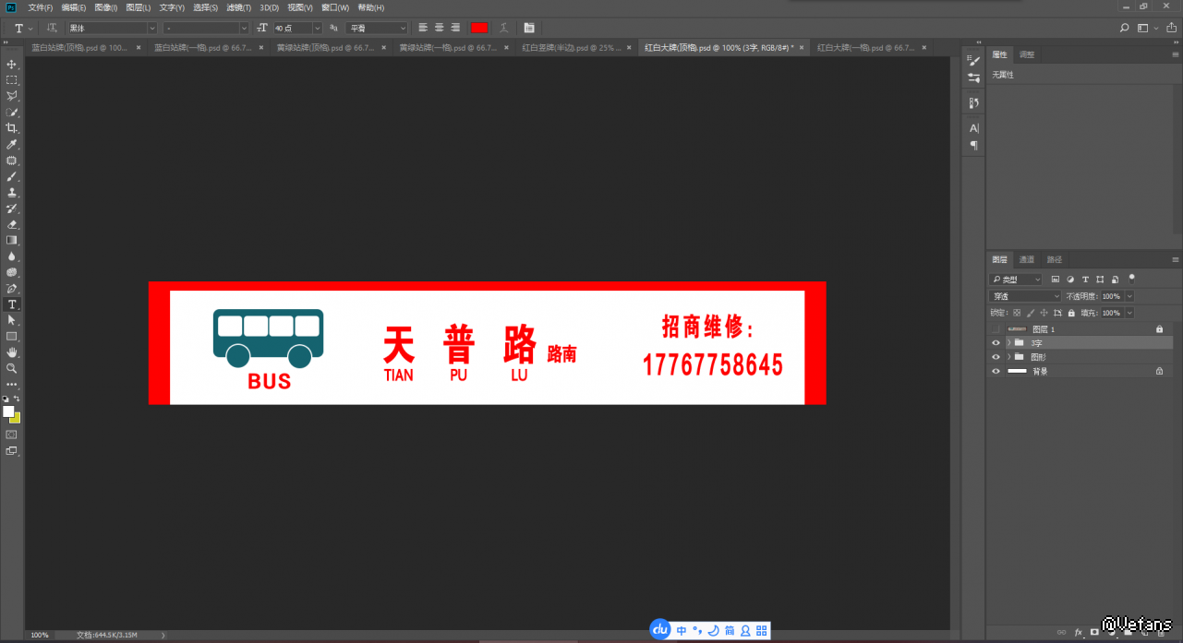Activate the Zoom magnifier tool
1183x643 pixels.
[x=12, y=368]
